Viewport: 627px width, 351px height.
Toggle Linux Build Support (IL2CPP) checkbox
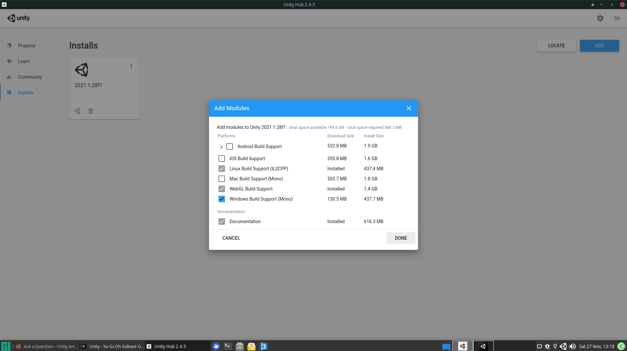pyautogui.click(x=222, y=169)
